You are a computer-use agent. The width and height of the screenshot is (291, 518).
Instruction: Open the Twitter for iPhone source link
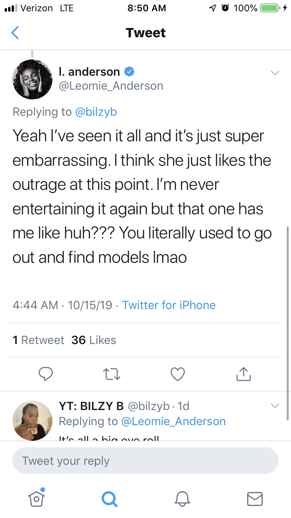click(x=169, y=305)
